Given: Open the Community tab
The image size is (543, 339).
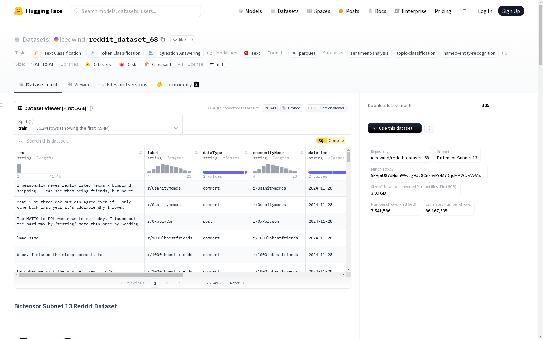Looking at the screenshot, I should pyautogui.click(x=178, y=85).
